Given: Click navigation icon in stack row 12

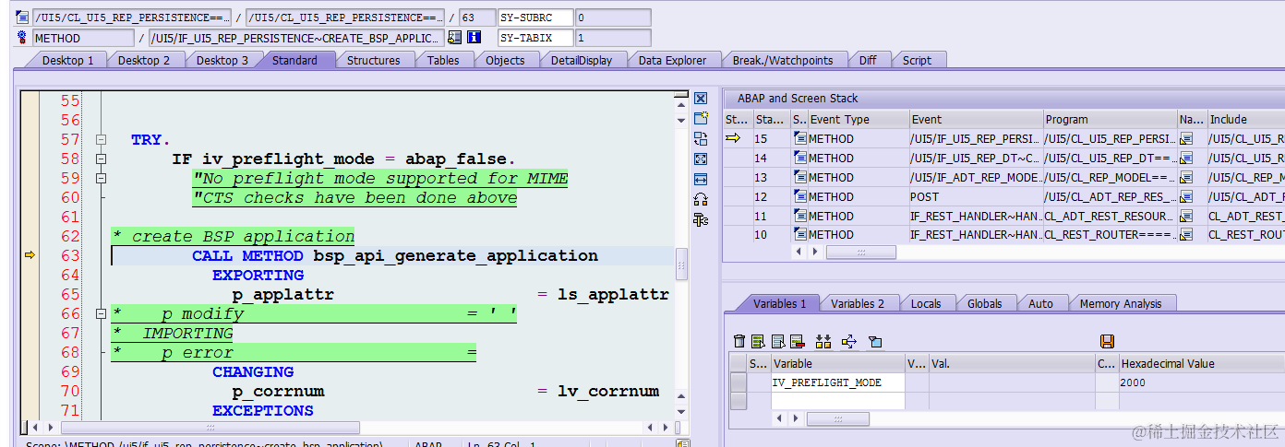Looking at the screenshot, I should (1186, 196).
